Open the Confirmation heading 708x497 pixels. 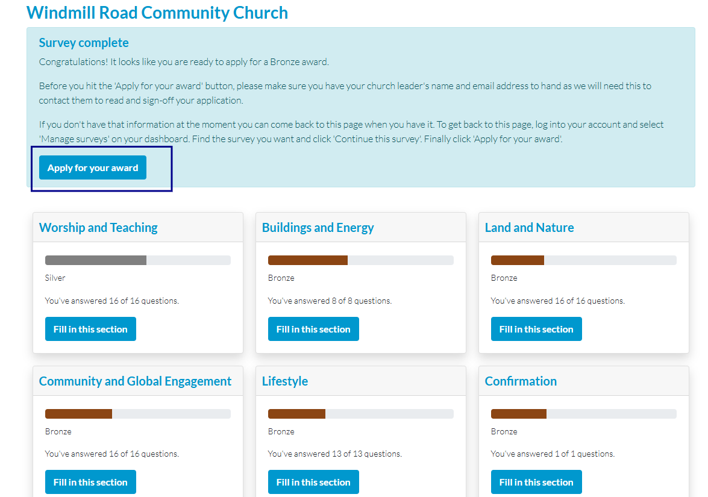coord(521,381)
